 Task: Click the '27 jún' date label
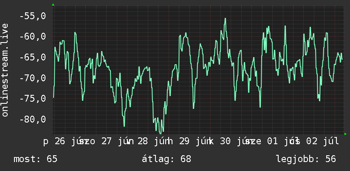coord(118,142)
